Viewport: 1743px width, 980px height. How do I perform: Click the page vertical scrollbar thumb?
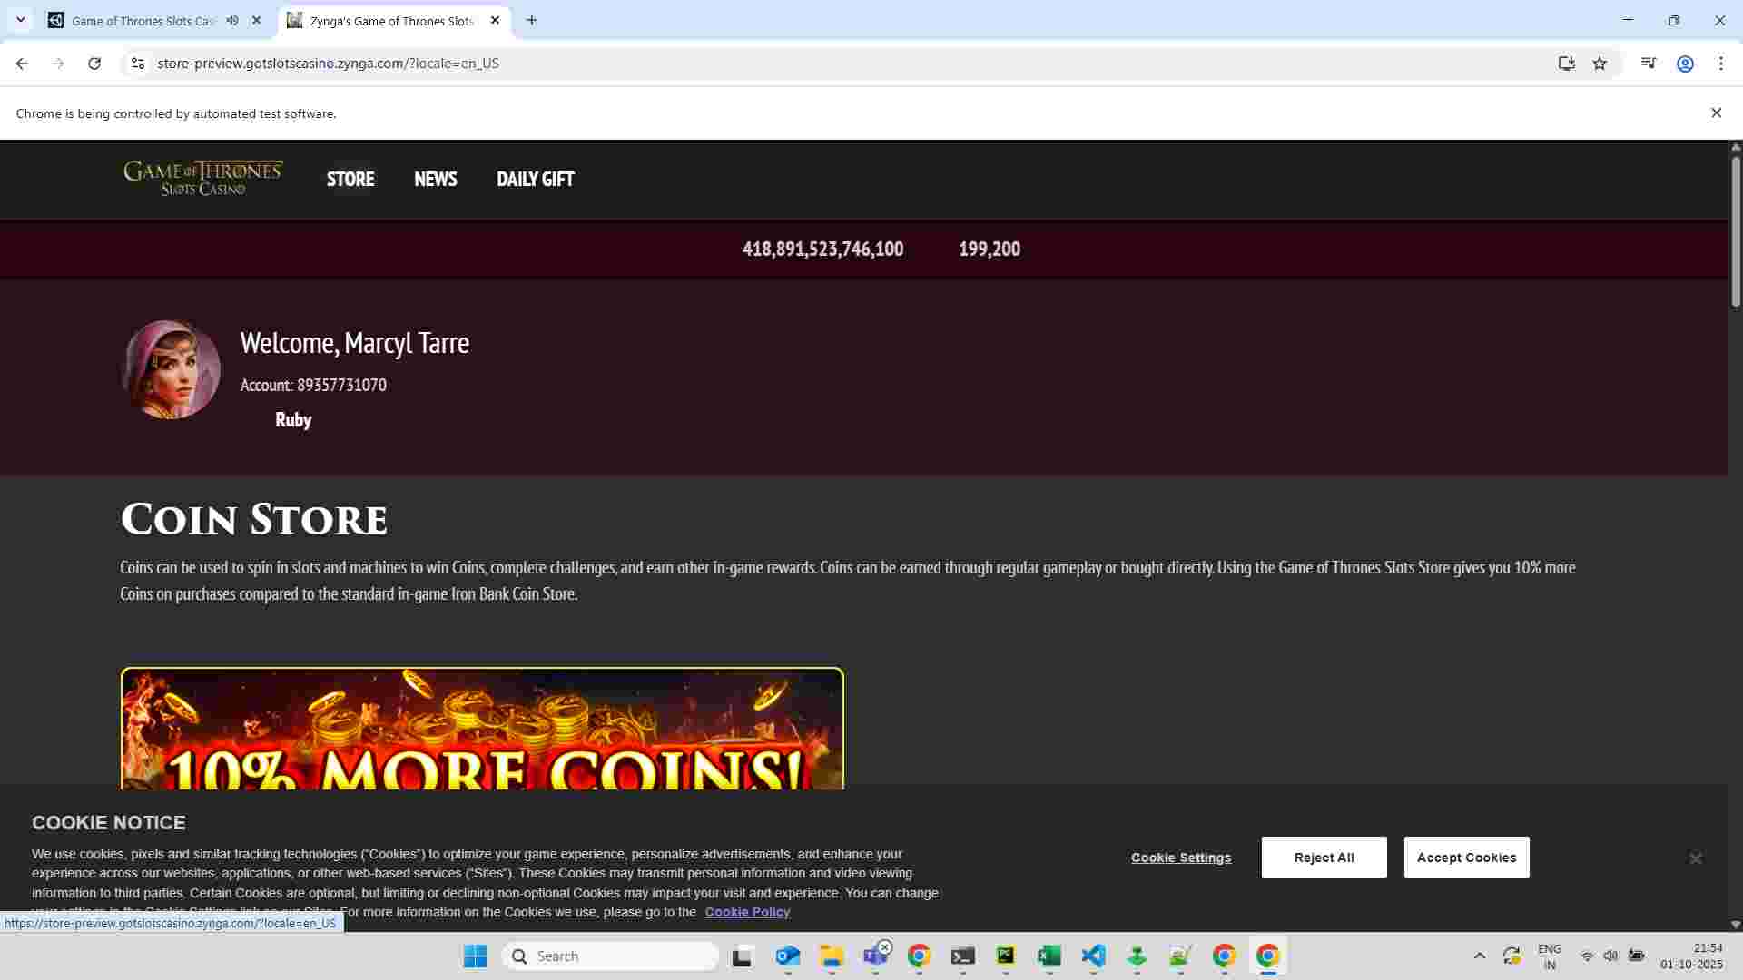[x=1735, y=231]
